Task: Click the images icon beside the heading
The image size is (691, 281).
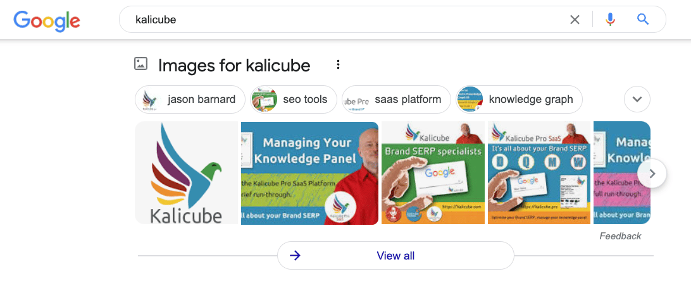Action: 140,64
